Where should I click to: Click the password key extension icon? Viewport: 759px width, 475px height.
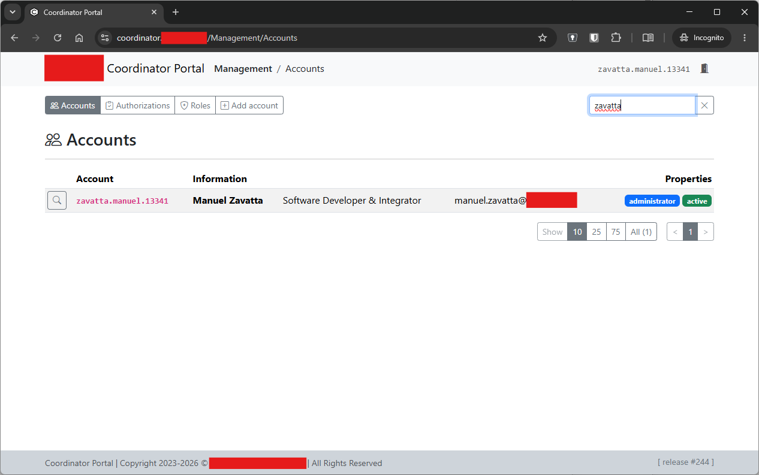click(x=573, y=38)
